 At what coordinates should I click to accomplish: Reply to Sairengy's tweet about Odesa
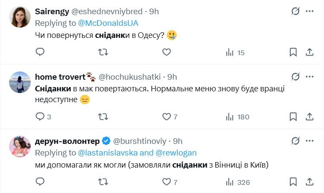(40, 52)
